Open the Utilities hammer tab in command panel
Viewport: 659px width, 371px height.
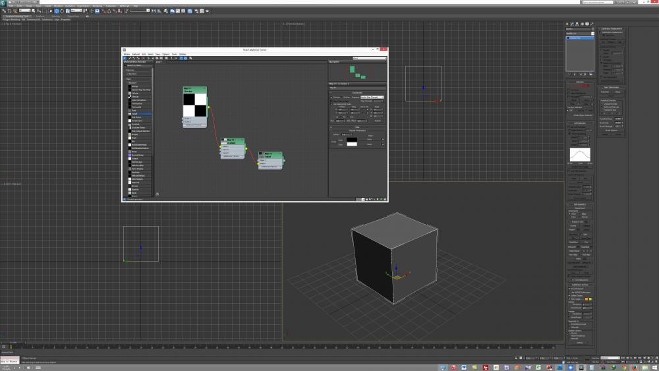(x=592, y=24)
